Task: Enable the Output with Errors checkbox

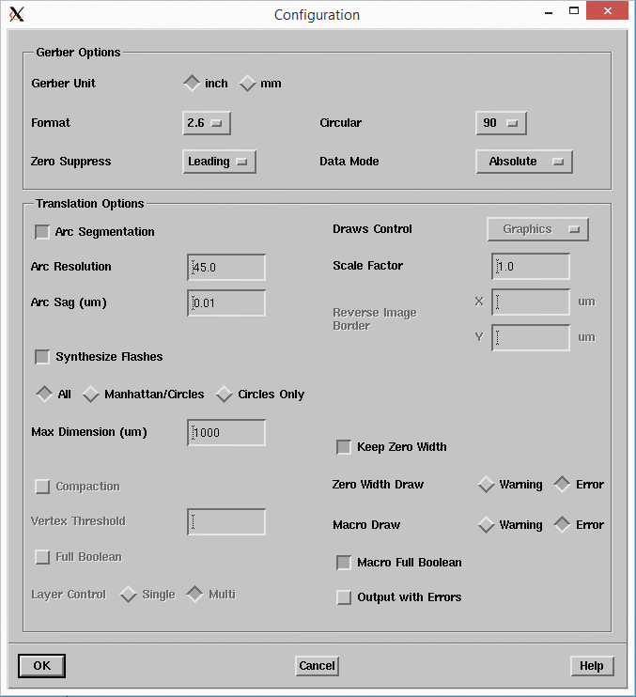Action: (x=344, y=597)
